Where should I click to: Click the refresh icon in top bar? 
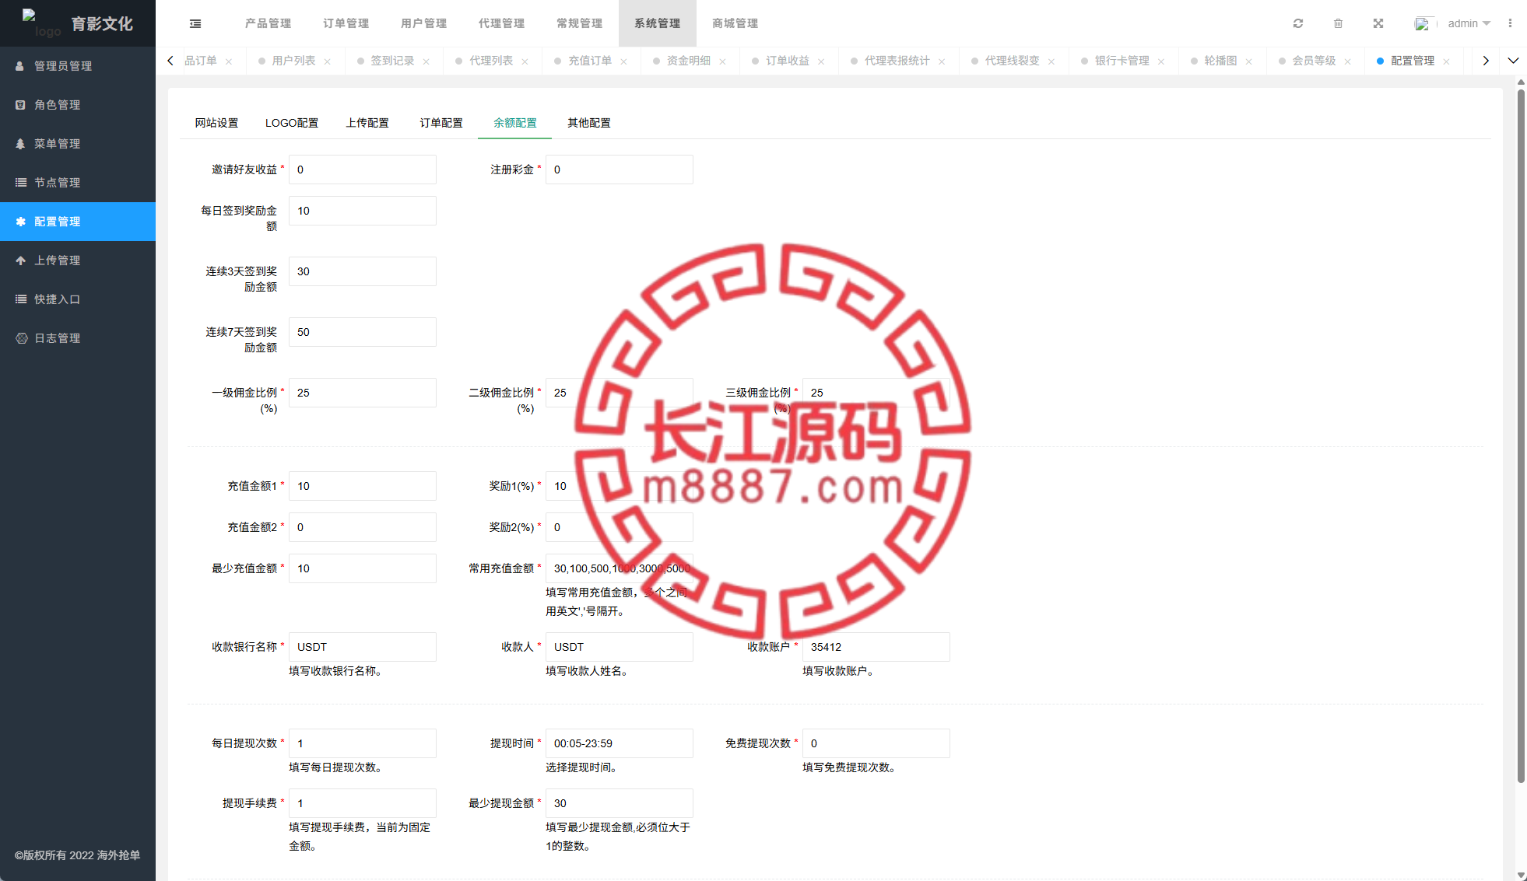(x=1298, y=23)
